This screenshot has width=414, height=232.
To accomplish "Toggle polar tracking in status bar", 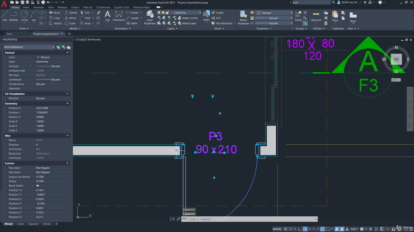I will 305,229.
